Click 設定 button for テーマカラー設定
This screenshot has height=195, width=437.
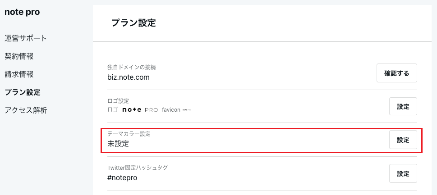click(x=403, y=140)
